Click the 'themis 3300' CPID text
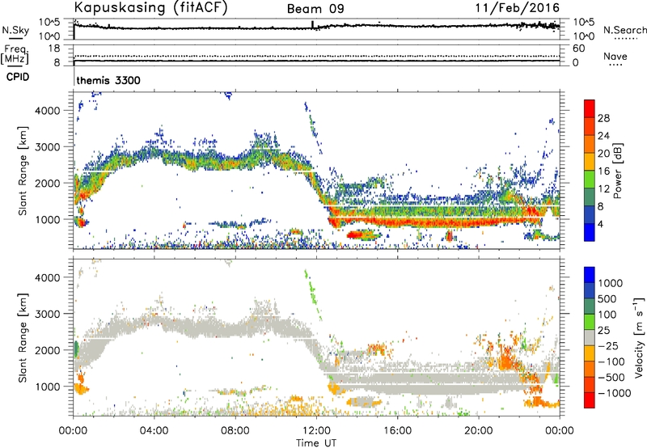 coord(108,80)
